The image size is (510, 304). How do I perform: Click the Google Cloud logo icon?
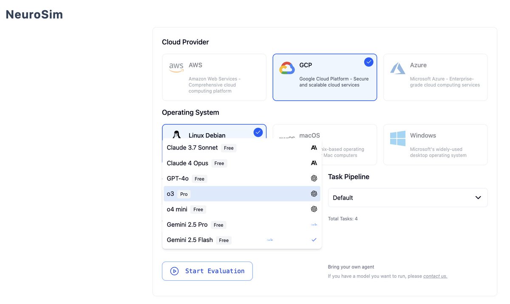pos(287,68)
